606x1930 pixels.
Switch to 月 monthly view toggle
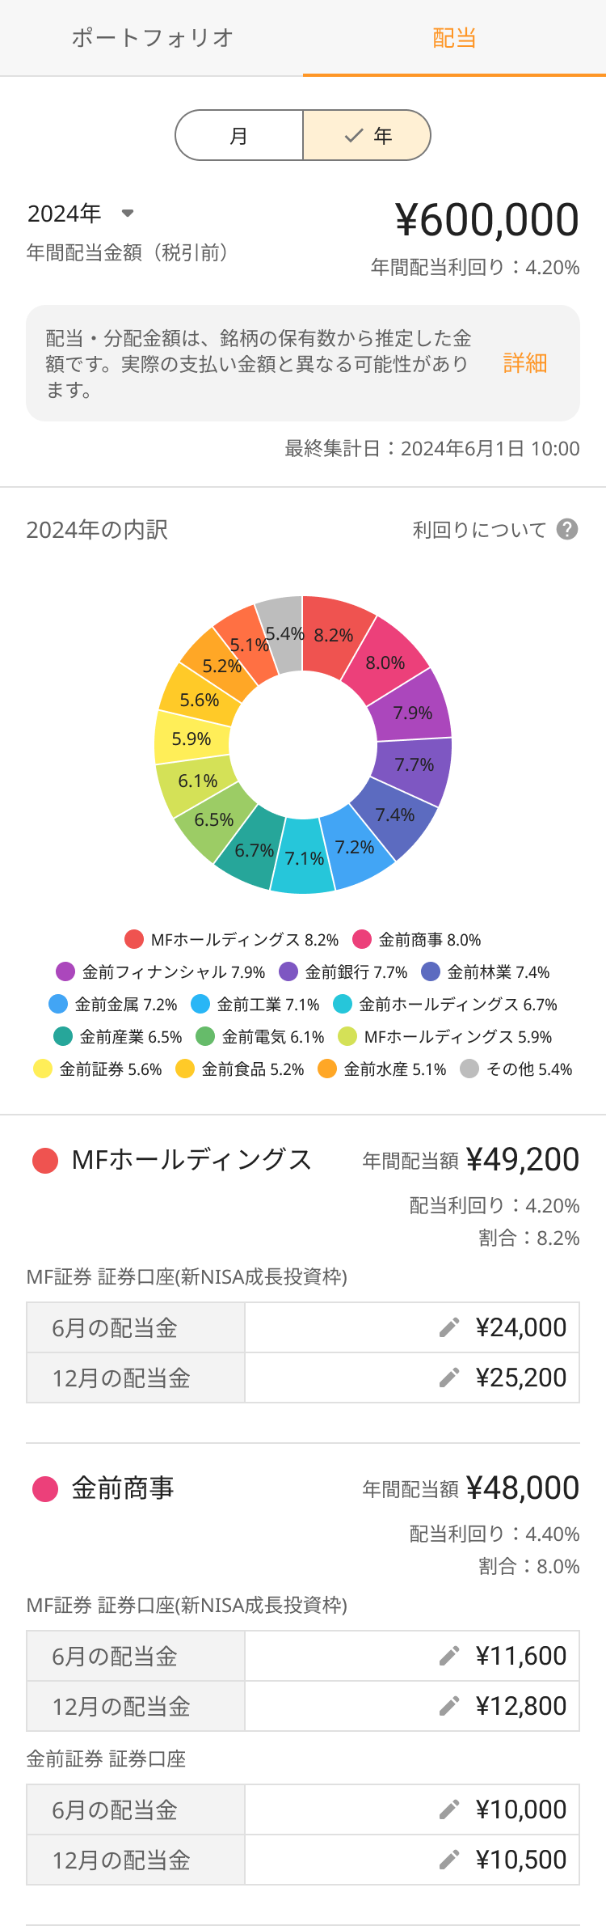[239, 135]
